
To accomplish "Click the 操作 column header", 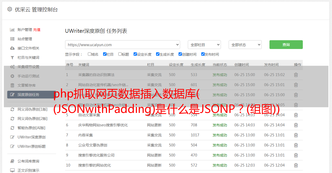I will click(x=298, y=65).
